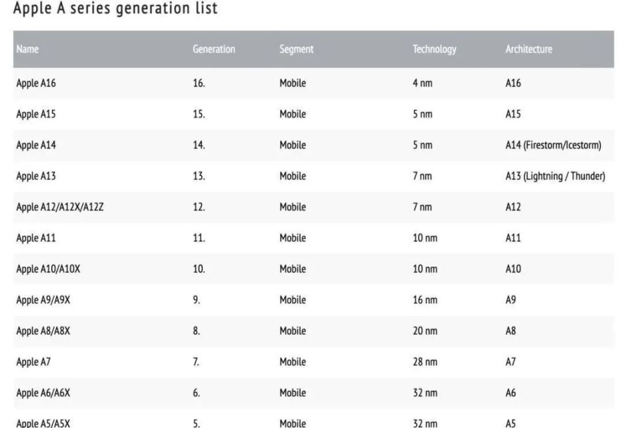Screen dimensions: 621x428
Task: Click the Generation column header
Action: click(214, 49)
